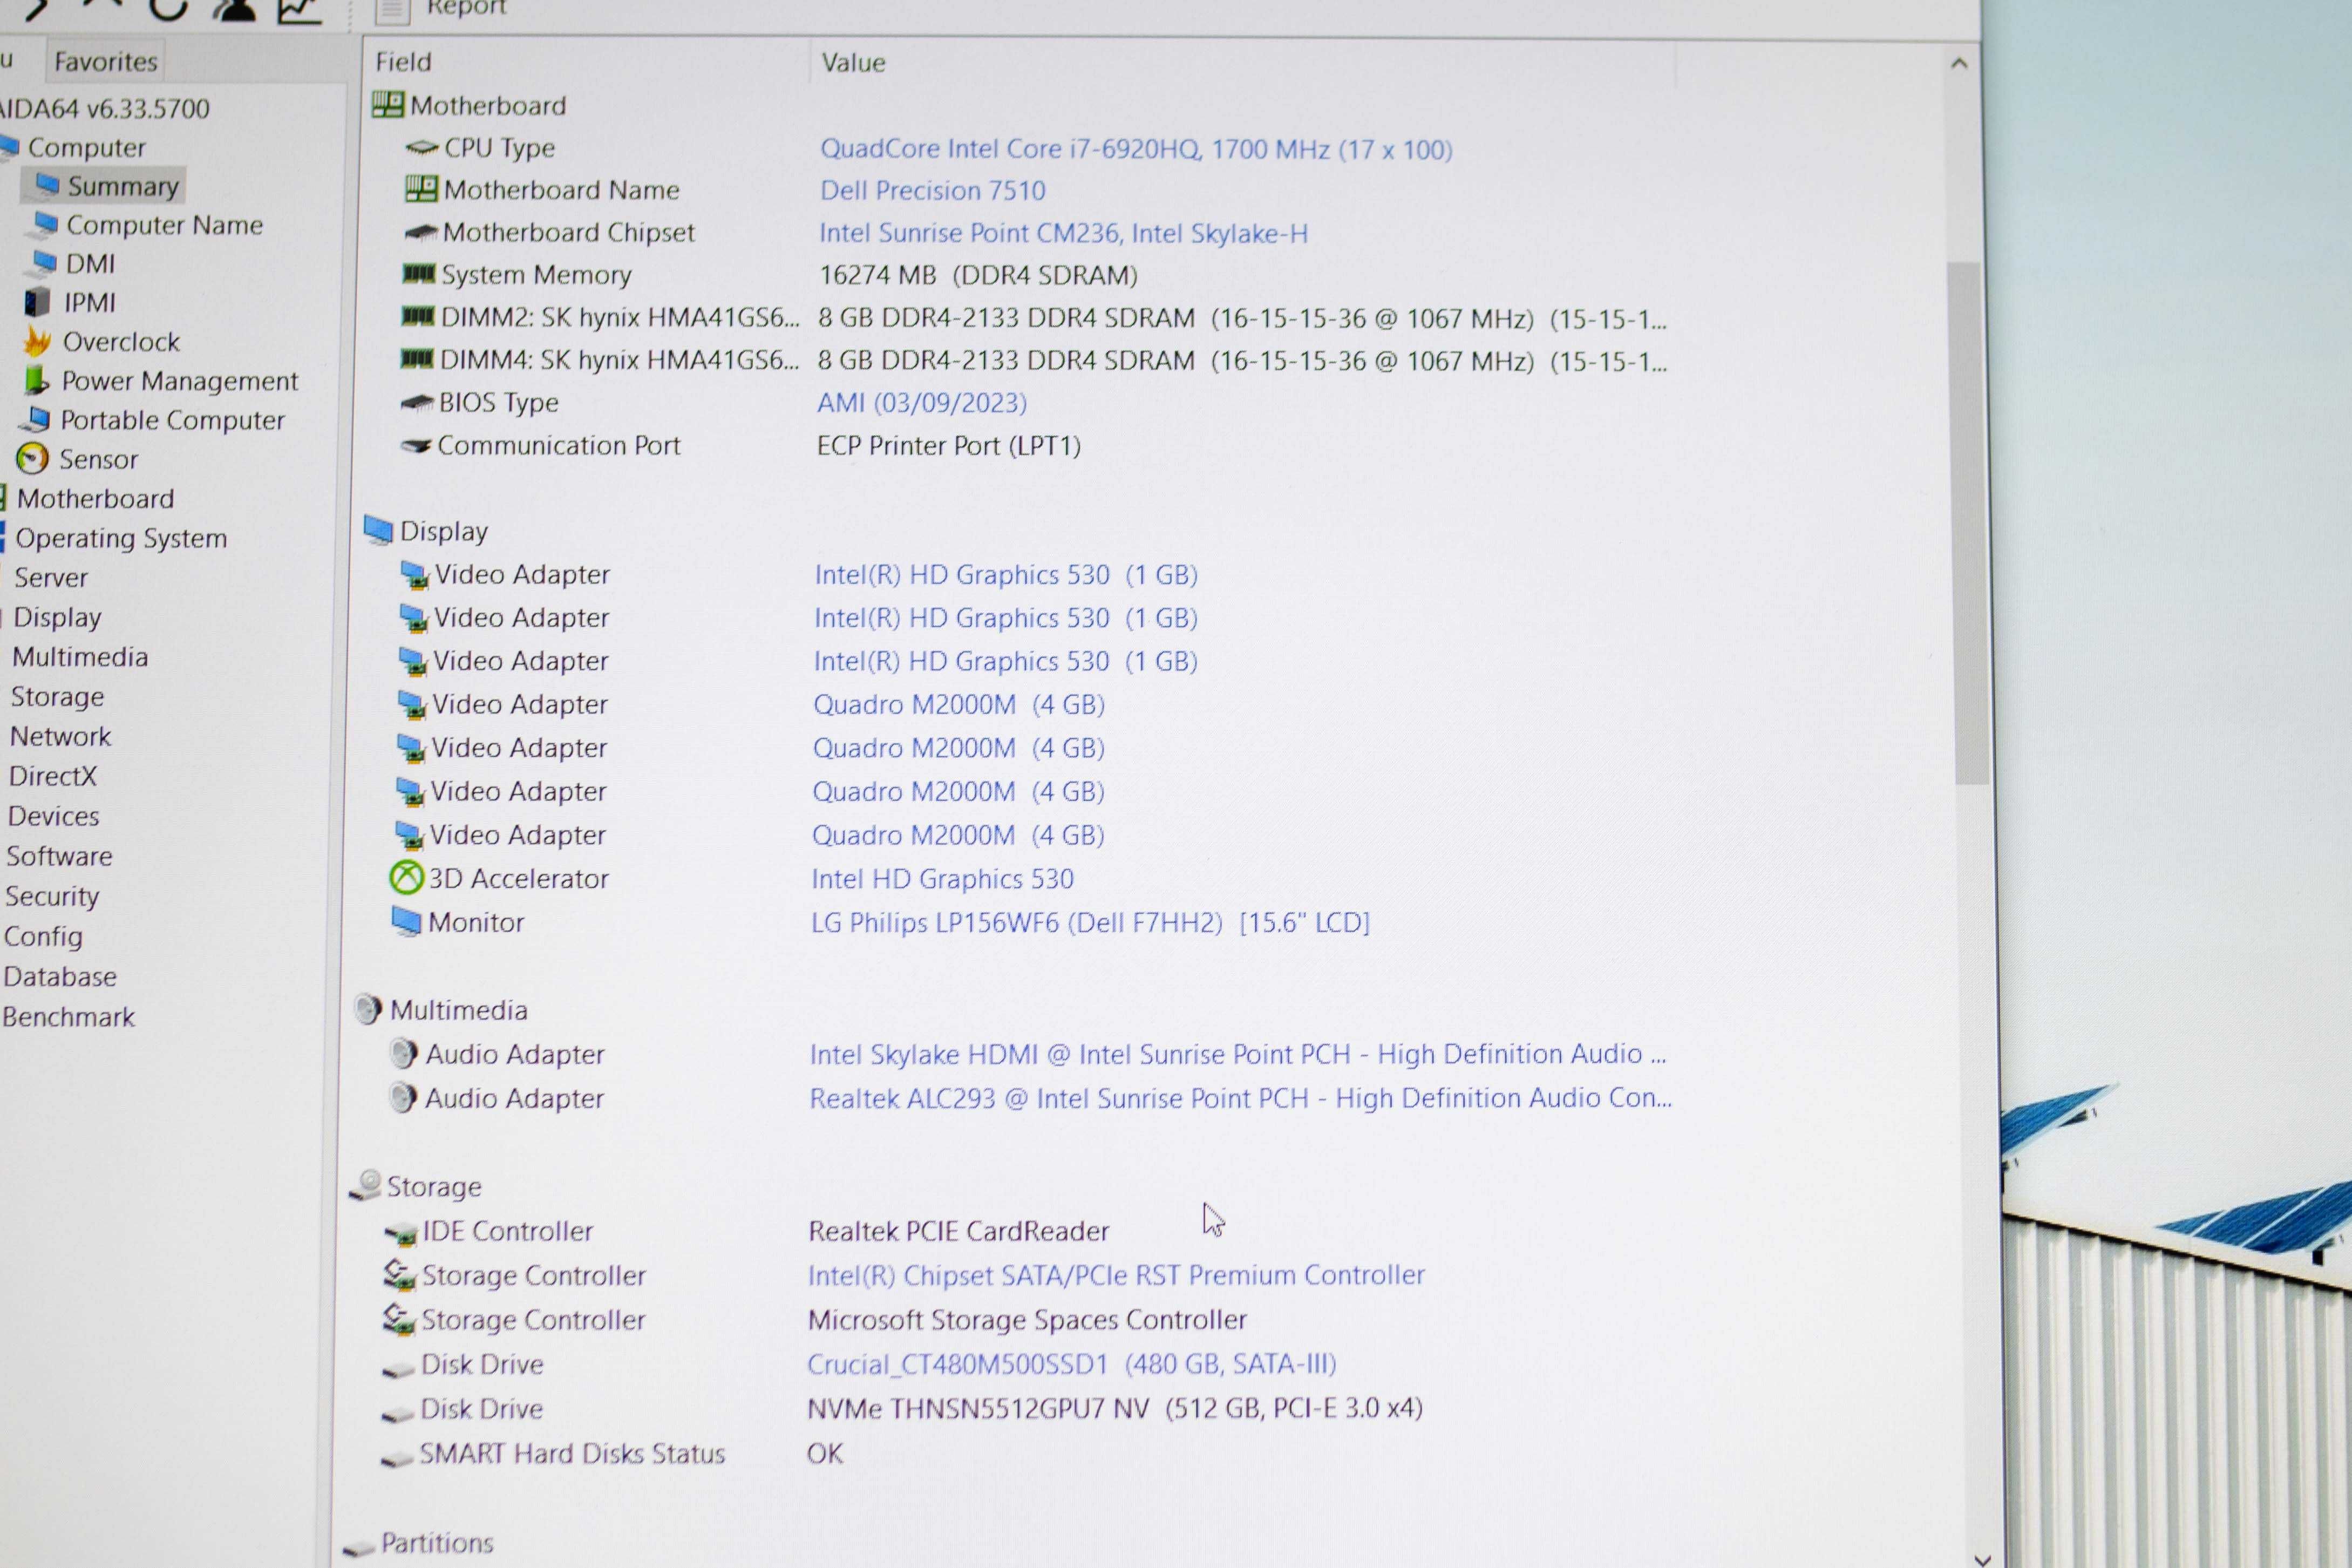Click the scrollbar up arrow
Screen dimensions: 2352x1568
click(1959, 63)
